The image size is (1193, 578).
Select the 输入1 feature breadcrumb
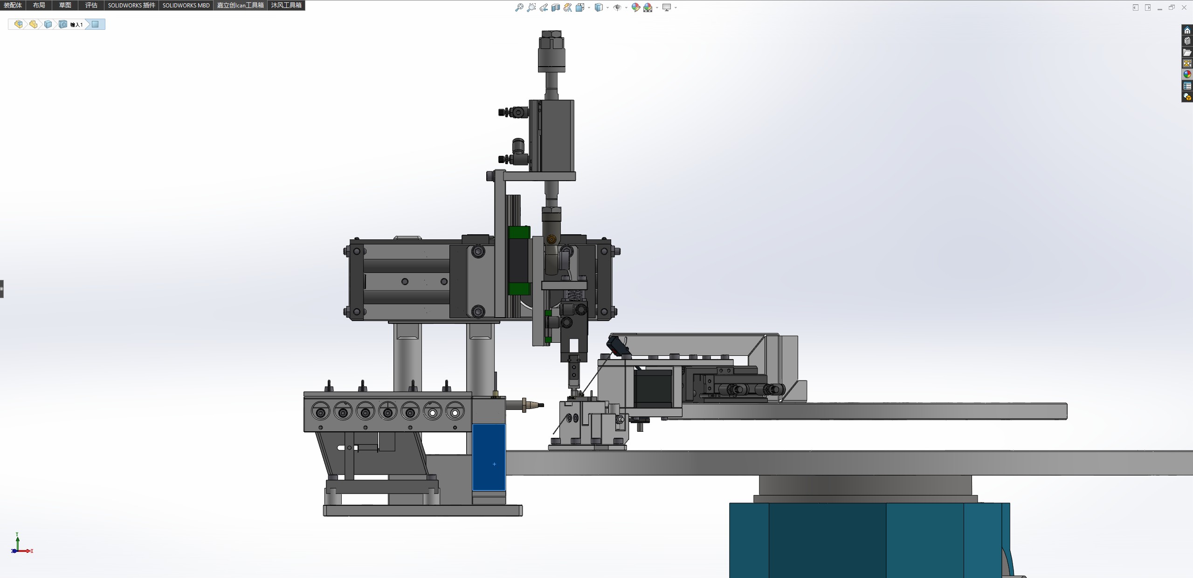(71, 24)
